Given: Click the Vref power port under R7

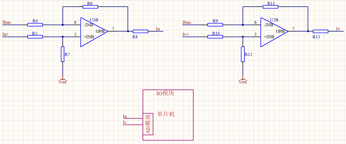Looking at the screenshot, I should (62, 81).
